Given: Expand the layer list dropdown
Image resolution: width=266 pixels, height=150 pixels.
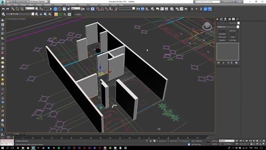Looking at the screenshot, I should (x=33, y=14).
